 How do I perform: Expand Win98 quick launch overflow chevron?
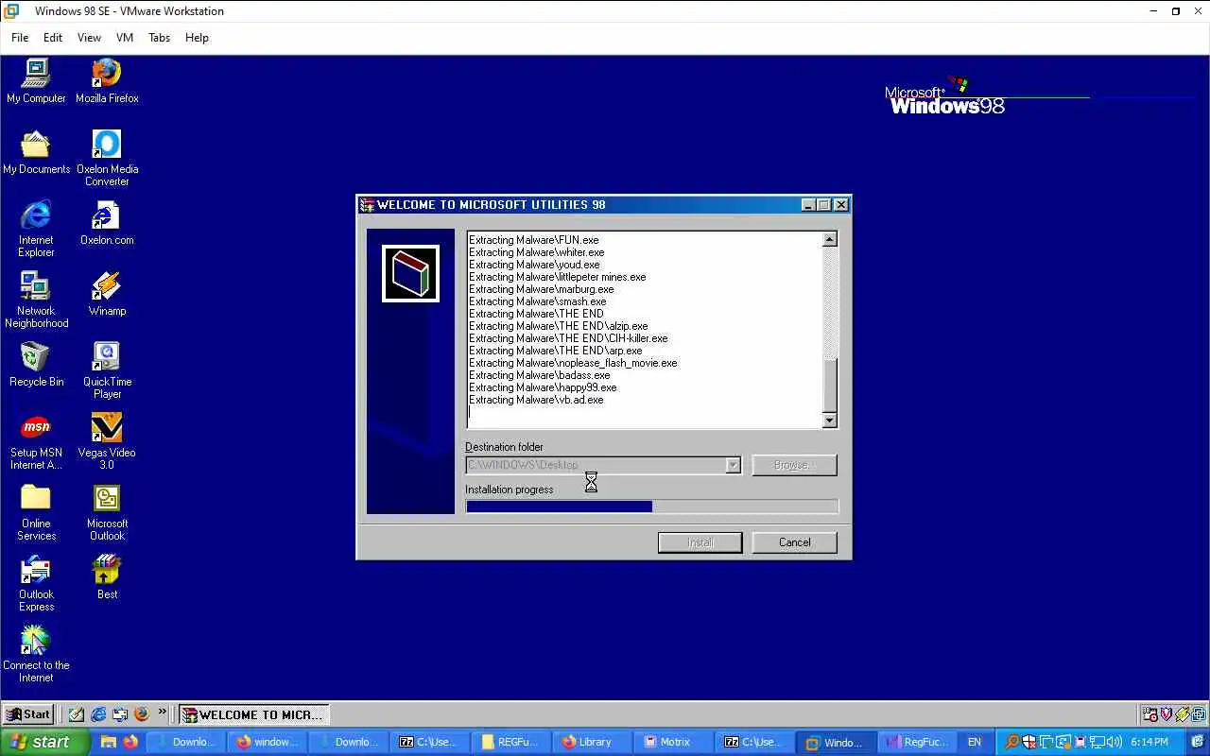163,712
